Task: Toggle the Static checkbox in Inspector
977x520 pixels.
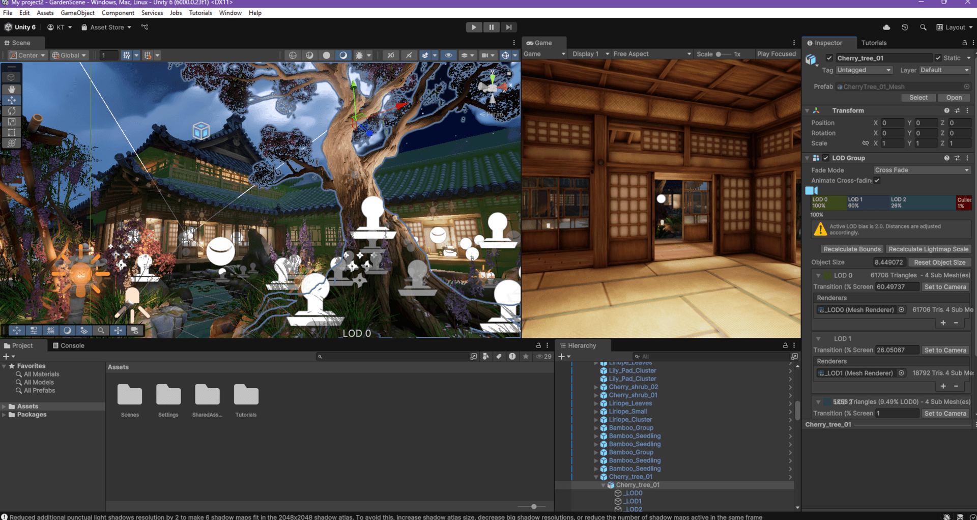Action: pyautogui.click(x=938, y=58)
